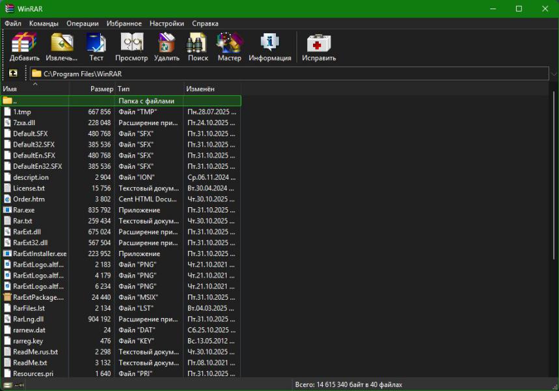559x391 pixels.
Task: Sort files by Размер column header
Action: (x=102, y=89)
